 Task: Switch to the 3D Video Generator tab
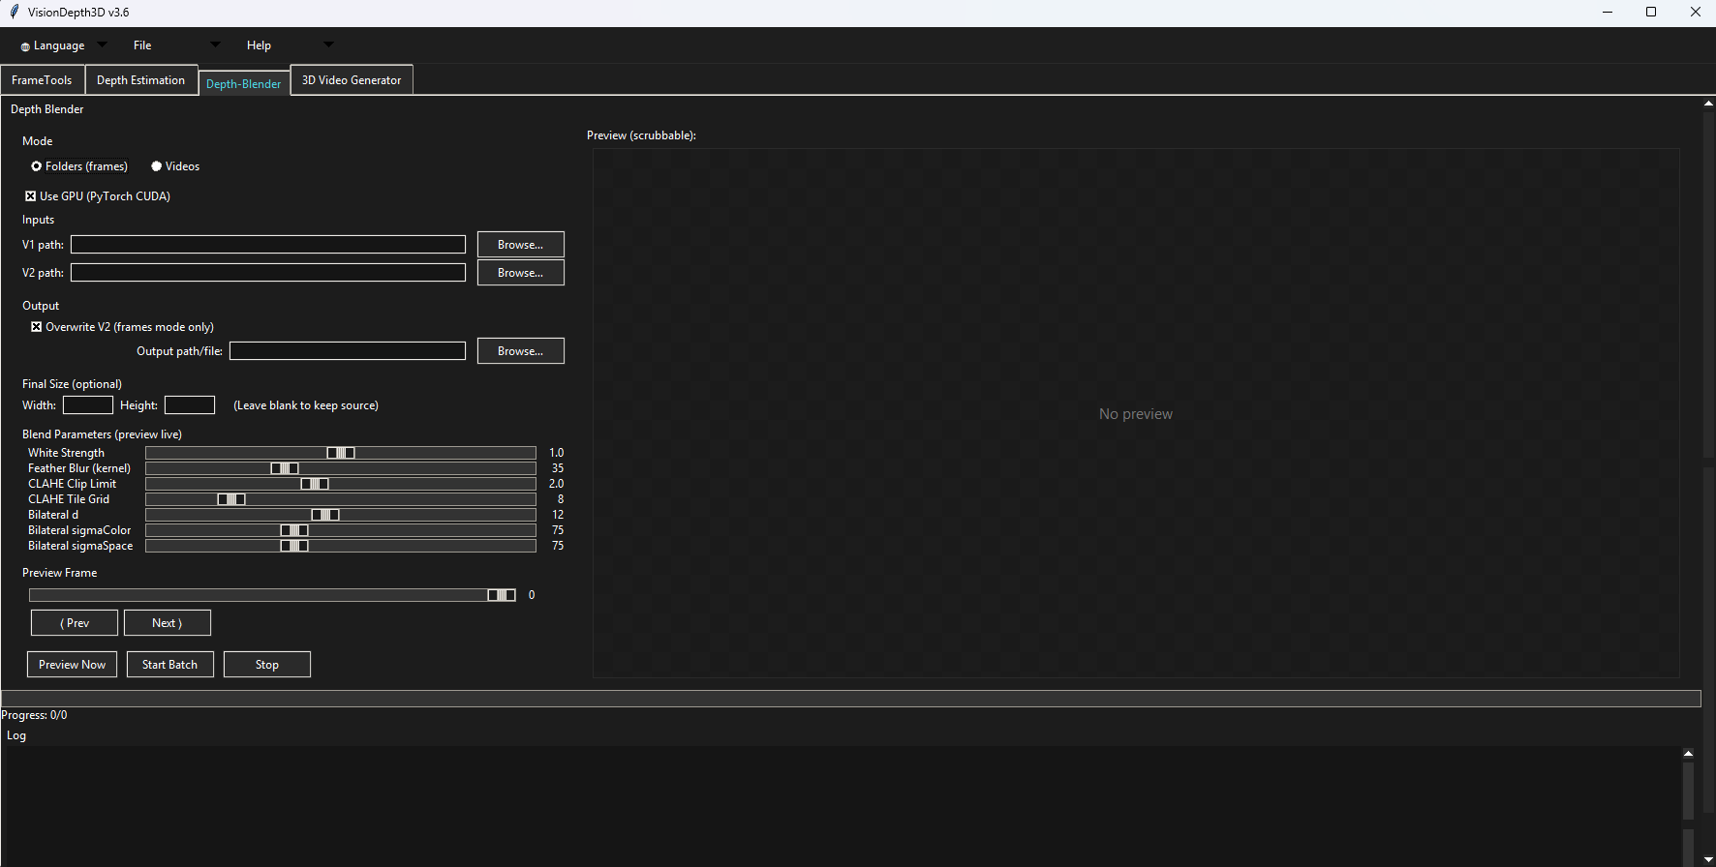[352, 80]
